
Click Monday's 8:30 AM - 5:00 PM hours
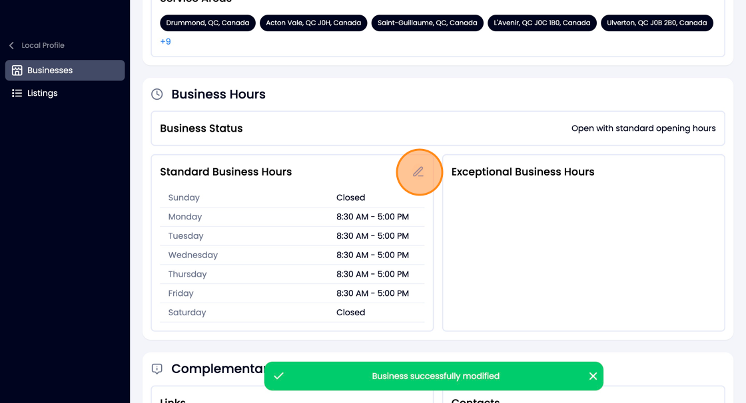[x=372, y=217]
